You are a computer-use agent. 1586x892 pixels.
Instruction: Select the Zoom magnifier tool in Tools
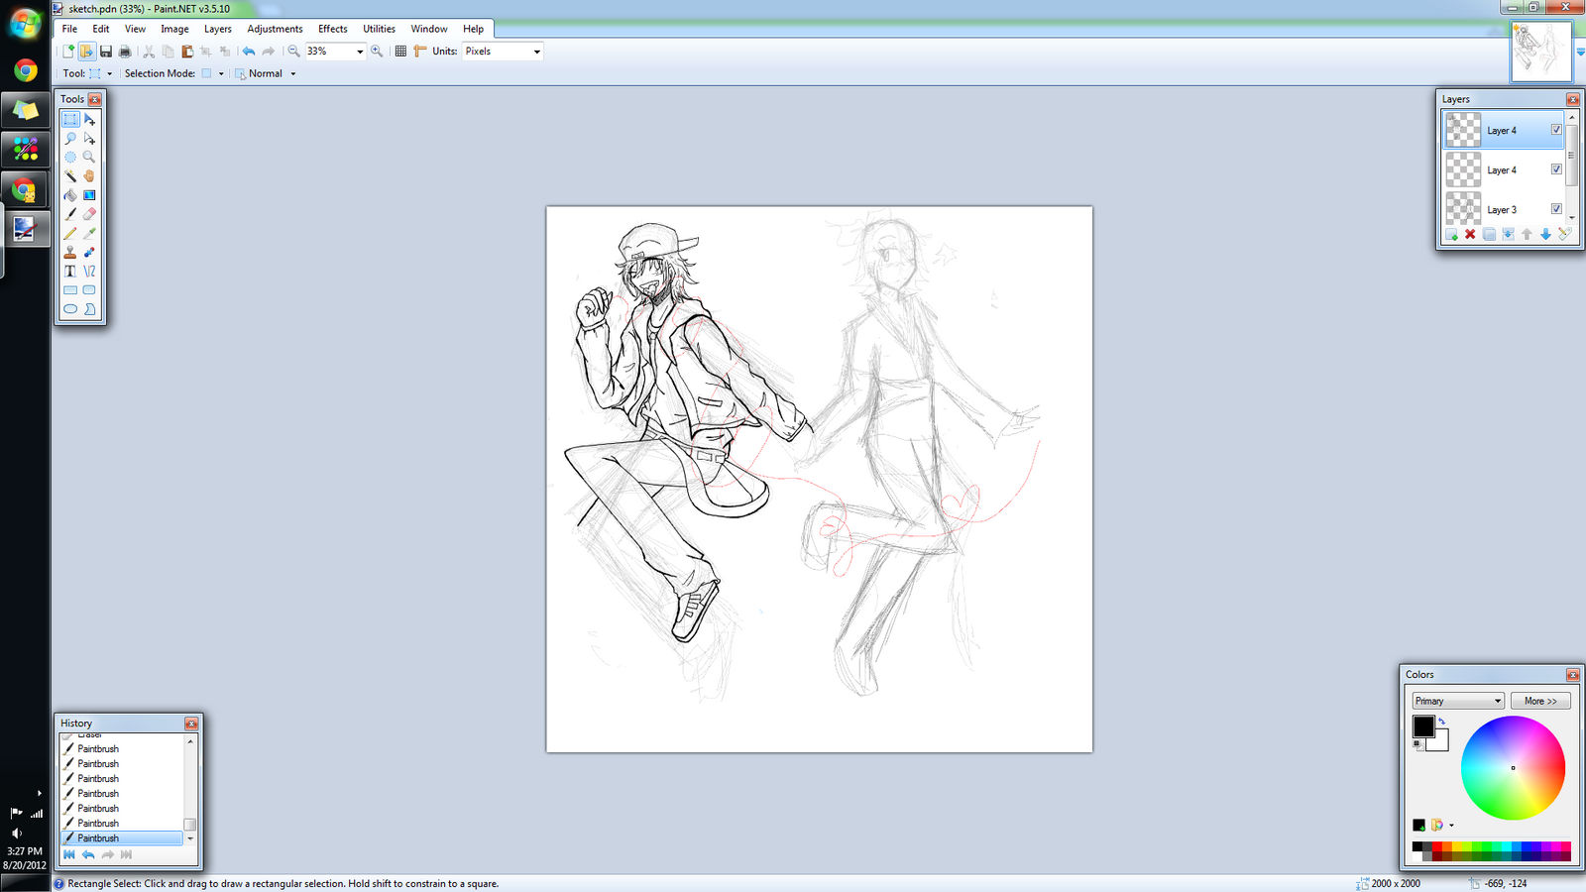[89, 157]
